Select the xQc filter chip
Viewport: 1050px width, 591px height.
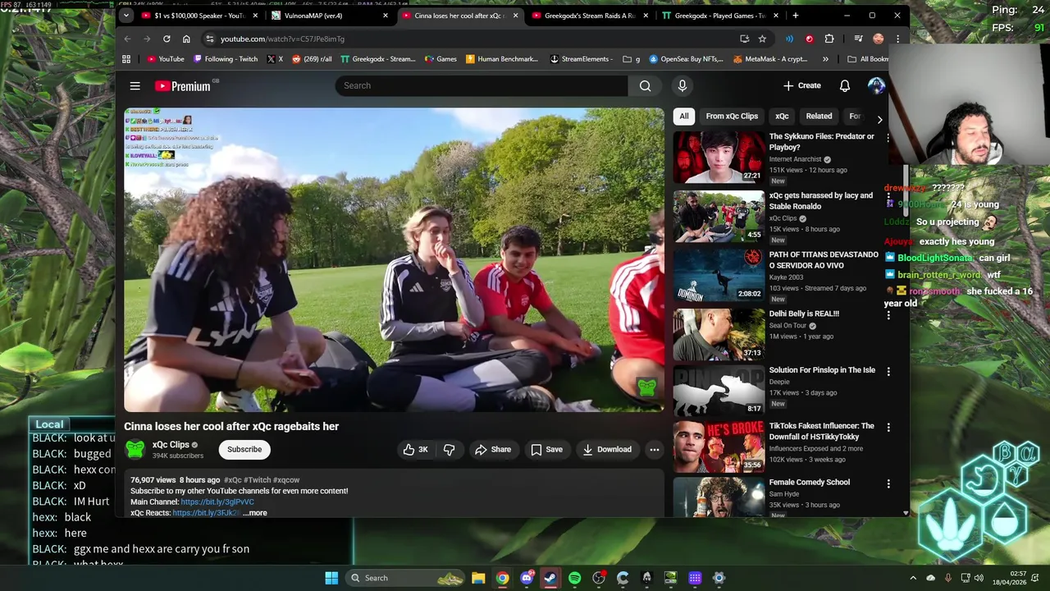point(782,116)
